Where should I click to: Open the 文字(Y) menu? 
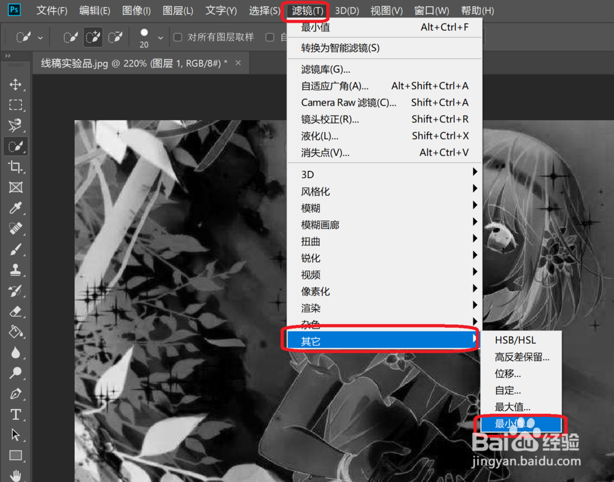point(221,10)
